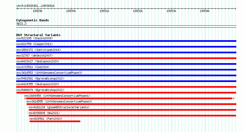Click the blue bar under nsv5481561
The width and height of the screenshot is (244, 132).
(x=126, y=81)
